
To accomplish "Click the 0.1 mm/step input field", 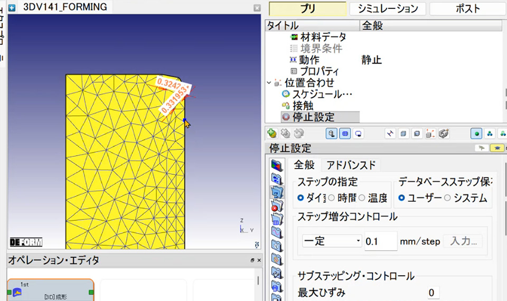I will pyautogui.click(x=381, y=241).
